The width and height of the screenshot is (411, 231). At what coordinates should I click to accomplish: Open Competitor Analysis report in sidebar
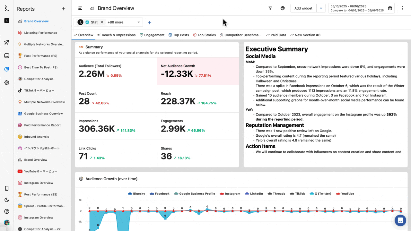click(39, 79)
